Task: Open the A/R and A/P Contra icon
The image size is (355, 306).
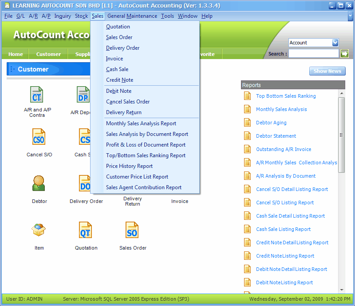Action: click(37, 95)
